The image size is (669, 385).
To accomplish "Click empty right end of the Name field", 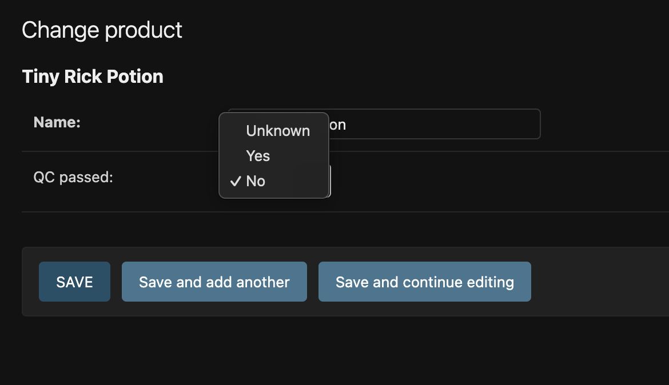I will tap(515, 124).
